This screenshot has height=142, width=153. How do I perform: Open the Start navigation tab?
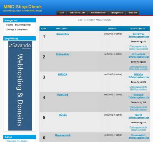tap(62, 13)
